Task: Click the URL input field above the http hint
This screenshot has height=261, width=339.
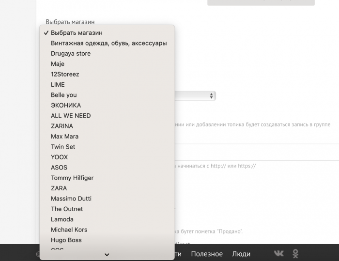Action: click(257, 152)
